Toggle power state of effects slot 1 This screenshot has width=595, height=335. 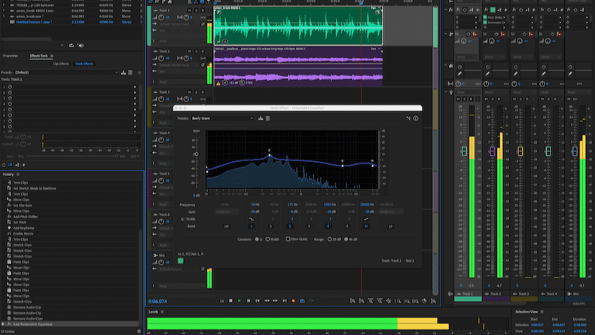tap(10, 87)
